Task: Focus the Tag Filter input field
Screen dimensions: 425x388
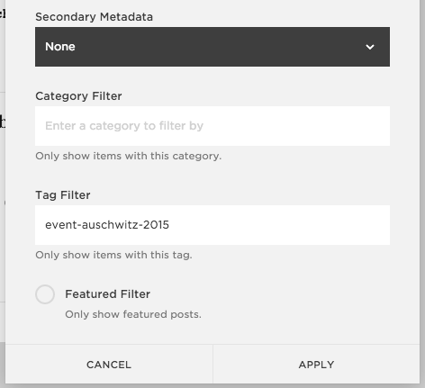Action: pyautogui.click(x=212, y=225)
